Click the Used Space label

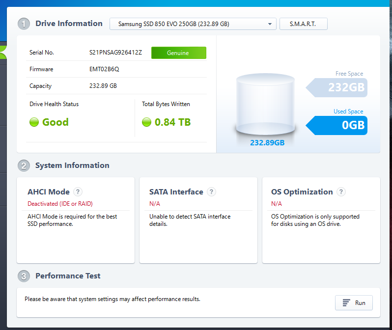click(348, 111)
